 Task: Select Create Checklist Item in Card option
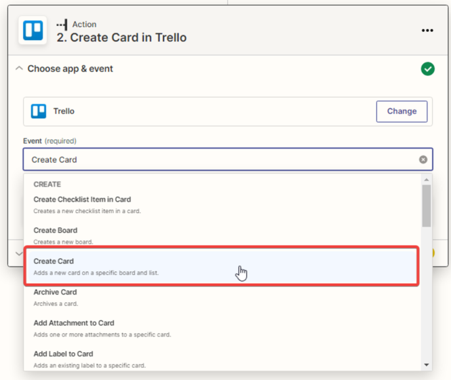(x=82, y=199)
